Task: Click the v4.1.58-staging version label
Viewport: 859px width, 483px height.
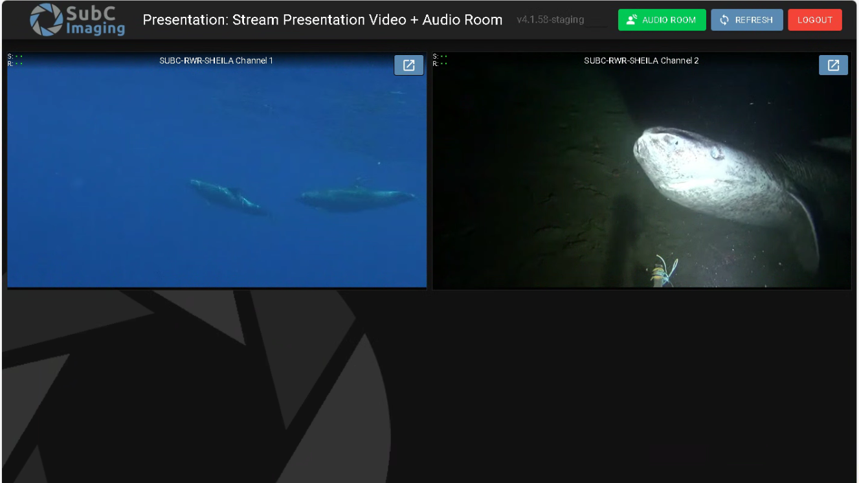Action: tap(550, 20)
